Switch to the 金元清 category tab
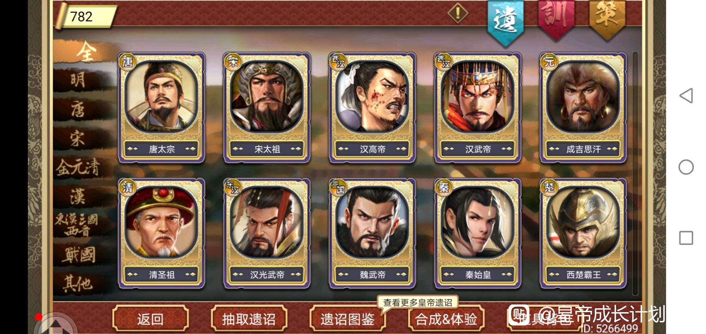 [78, 167]
